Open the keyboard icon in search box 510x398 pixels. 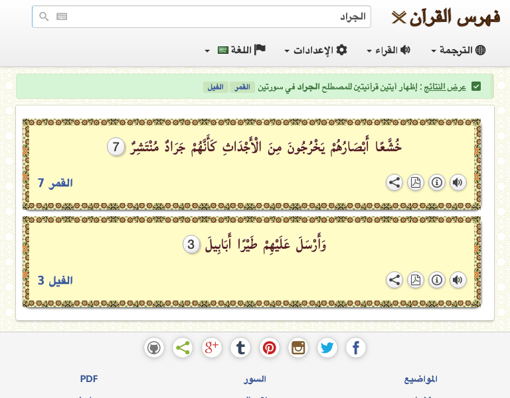click(x=62, y=17)
